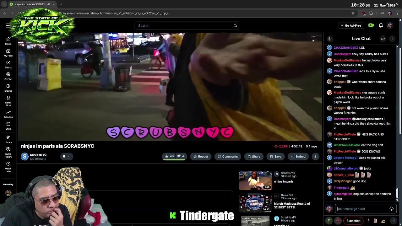Open Watch History in the sidebar
Viewport: 402px width, 226px height.
[8, 152]
